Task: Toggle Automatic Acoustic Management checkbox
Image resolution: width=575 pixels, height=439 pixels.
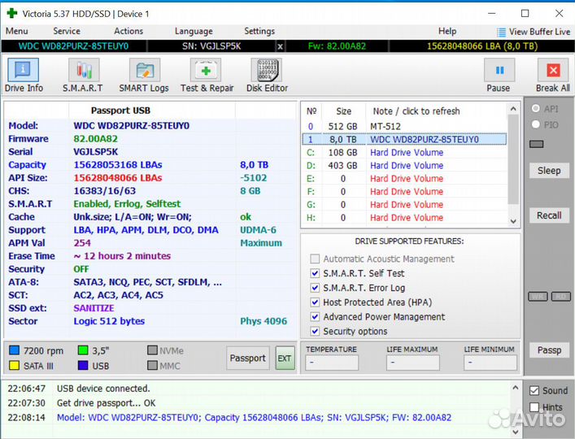Action: 315,259
